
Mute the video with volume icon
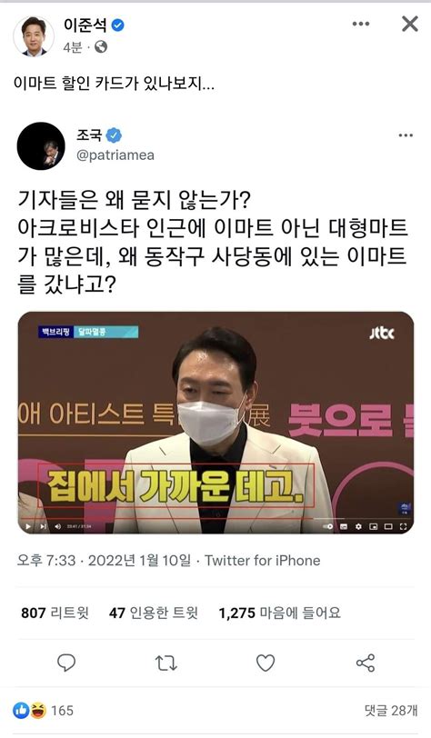[57, 526]
